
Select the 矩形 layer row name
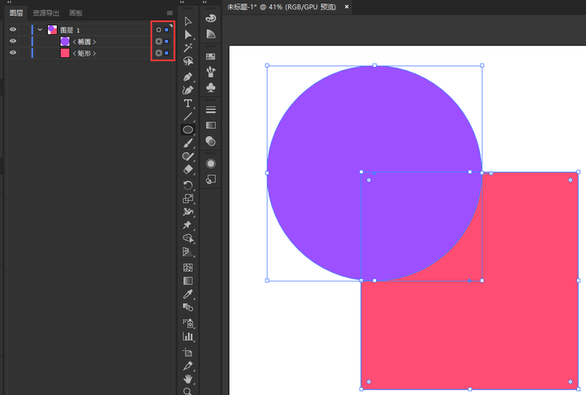click(x=84, y=53)
